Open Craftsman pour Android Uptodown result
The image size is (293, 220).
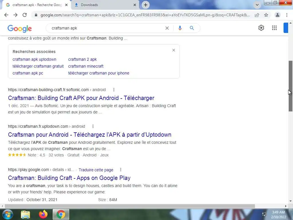(90, 135)
